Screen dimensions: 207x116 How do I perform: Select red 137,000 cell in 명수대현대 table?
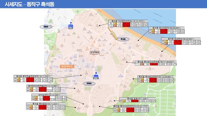(x=164, y=30)
